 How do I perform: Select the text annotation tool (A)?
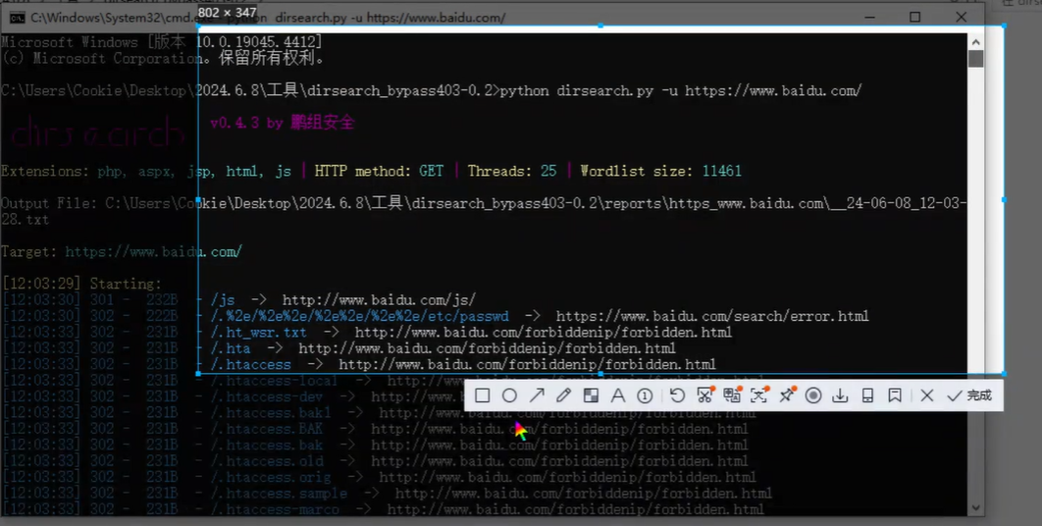[618, 395]
